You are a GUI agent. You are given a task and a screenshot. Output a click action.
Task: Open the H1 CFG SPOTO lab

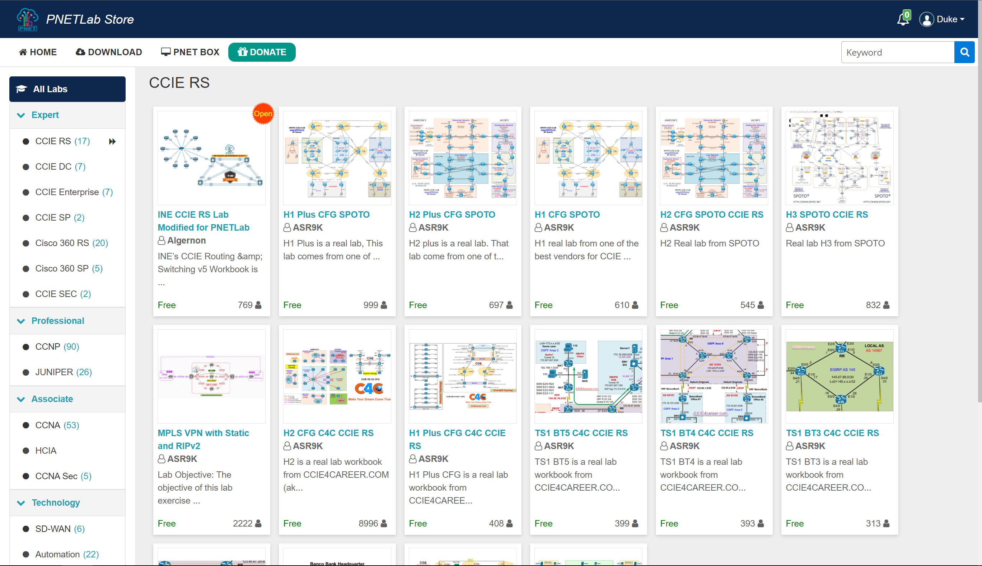click(567, 214)
